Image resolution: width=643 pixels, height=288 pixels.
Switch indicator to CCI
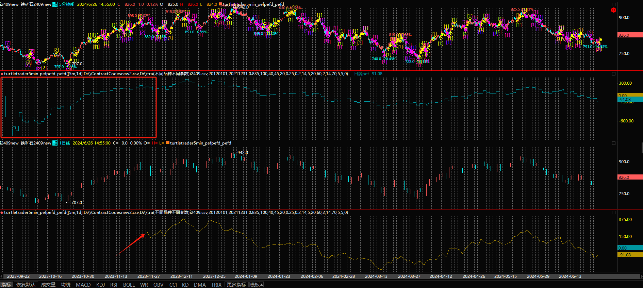pos(173,285)
